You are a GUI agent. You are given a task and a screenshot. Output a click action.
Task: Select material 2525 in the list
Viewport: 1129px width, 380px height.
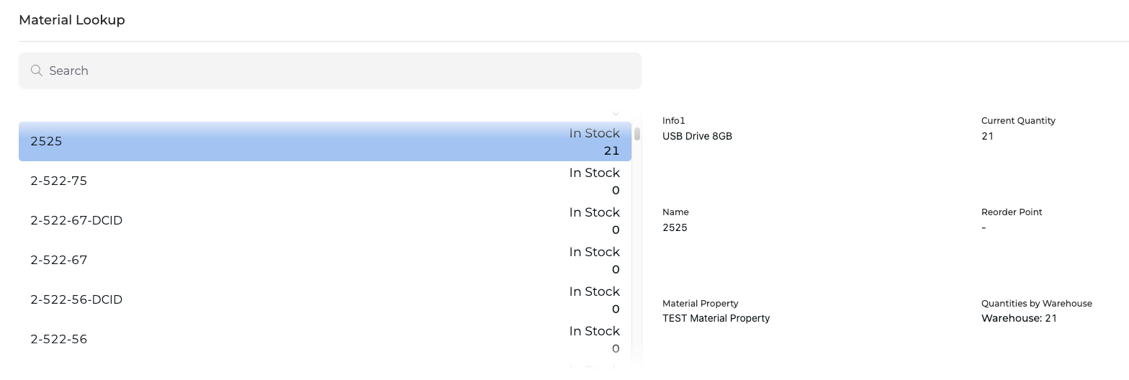tap(325, 141)
